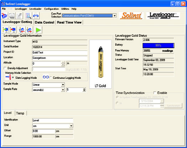Click the Solinst logo
This screenshot has width=187, height=148.
click(131, 16)
